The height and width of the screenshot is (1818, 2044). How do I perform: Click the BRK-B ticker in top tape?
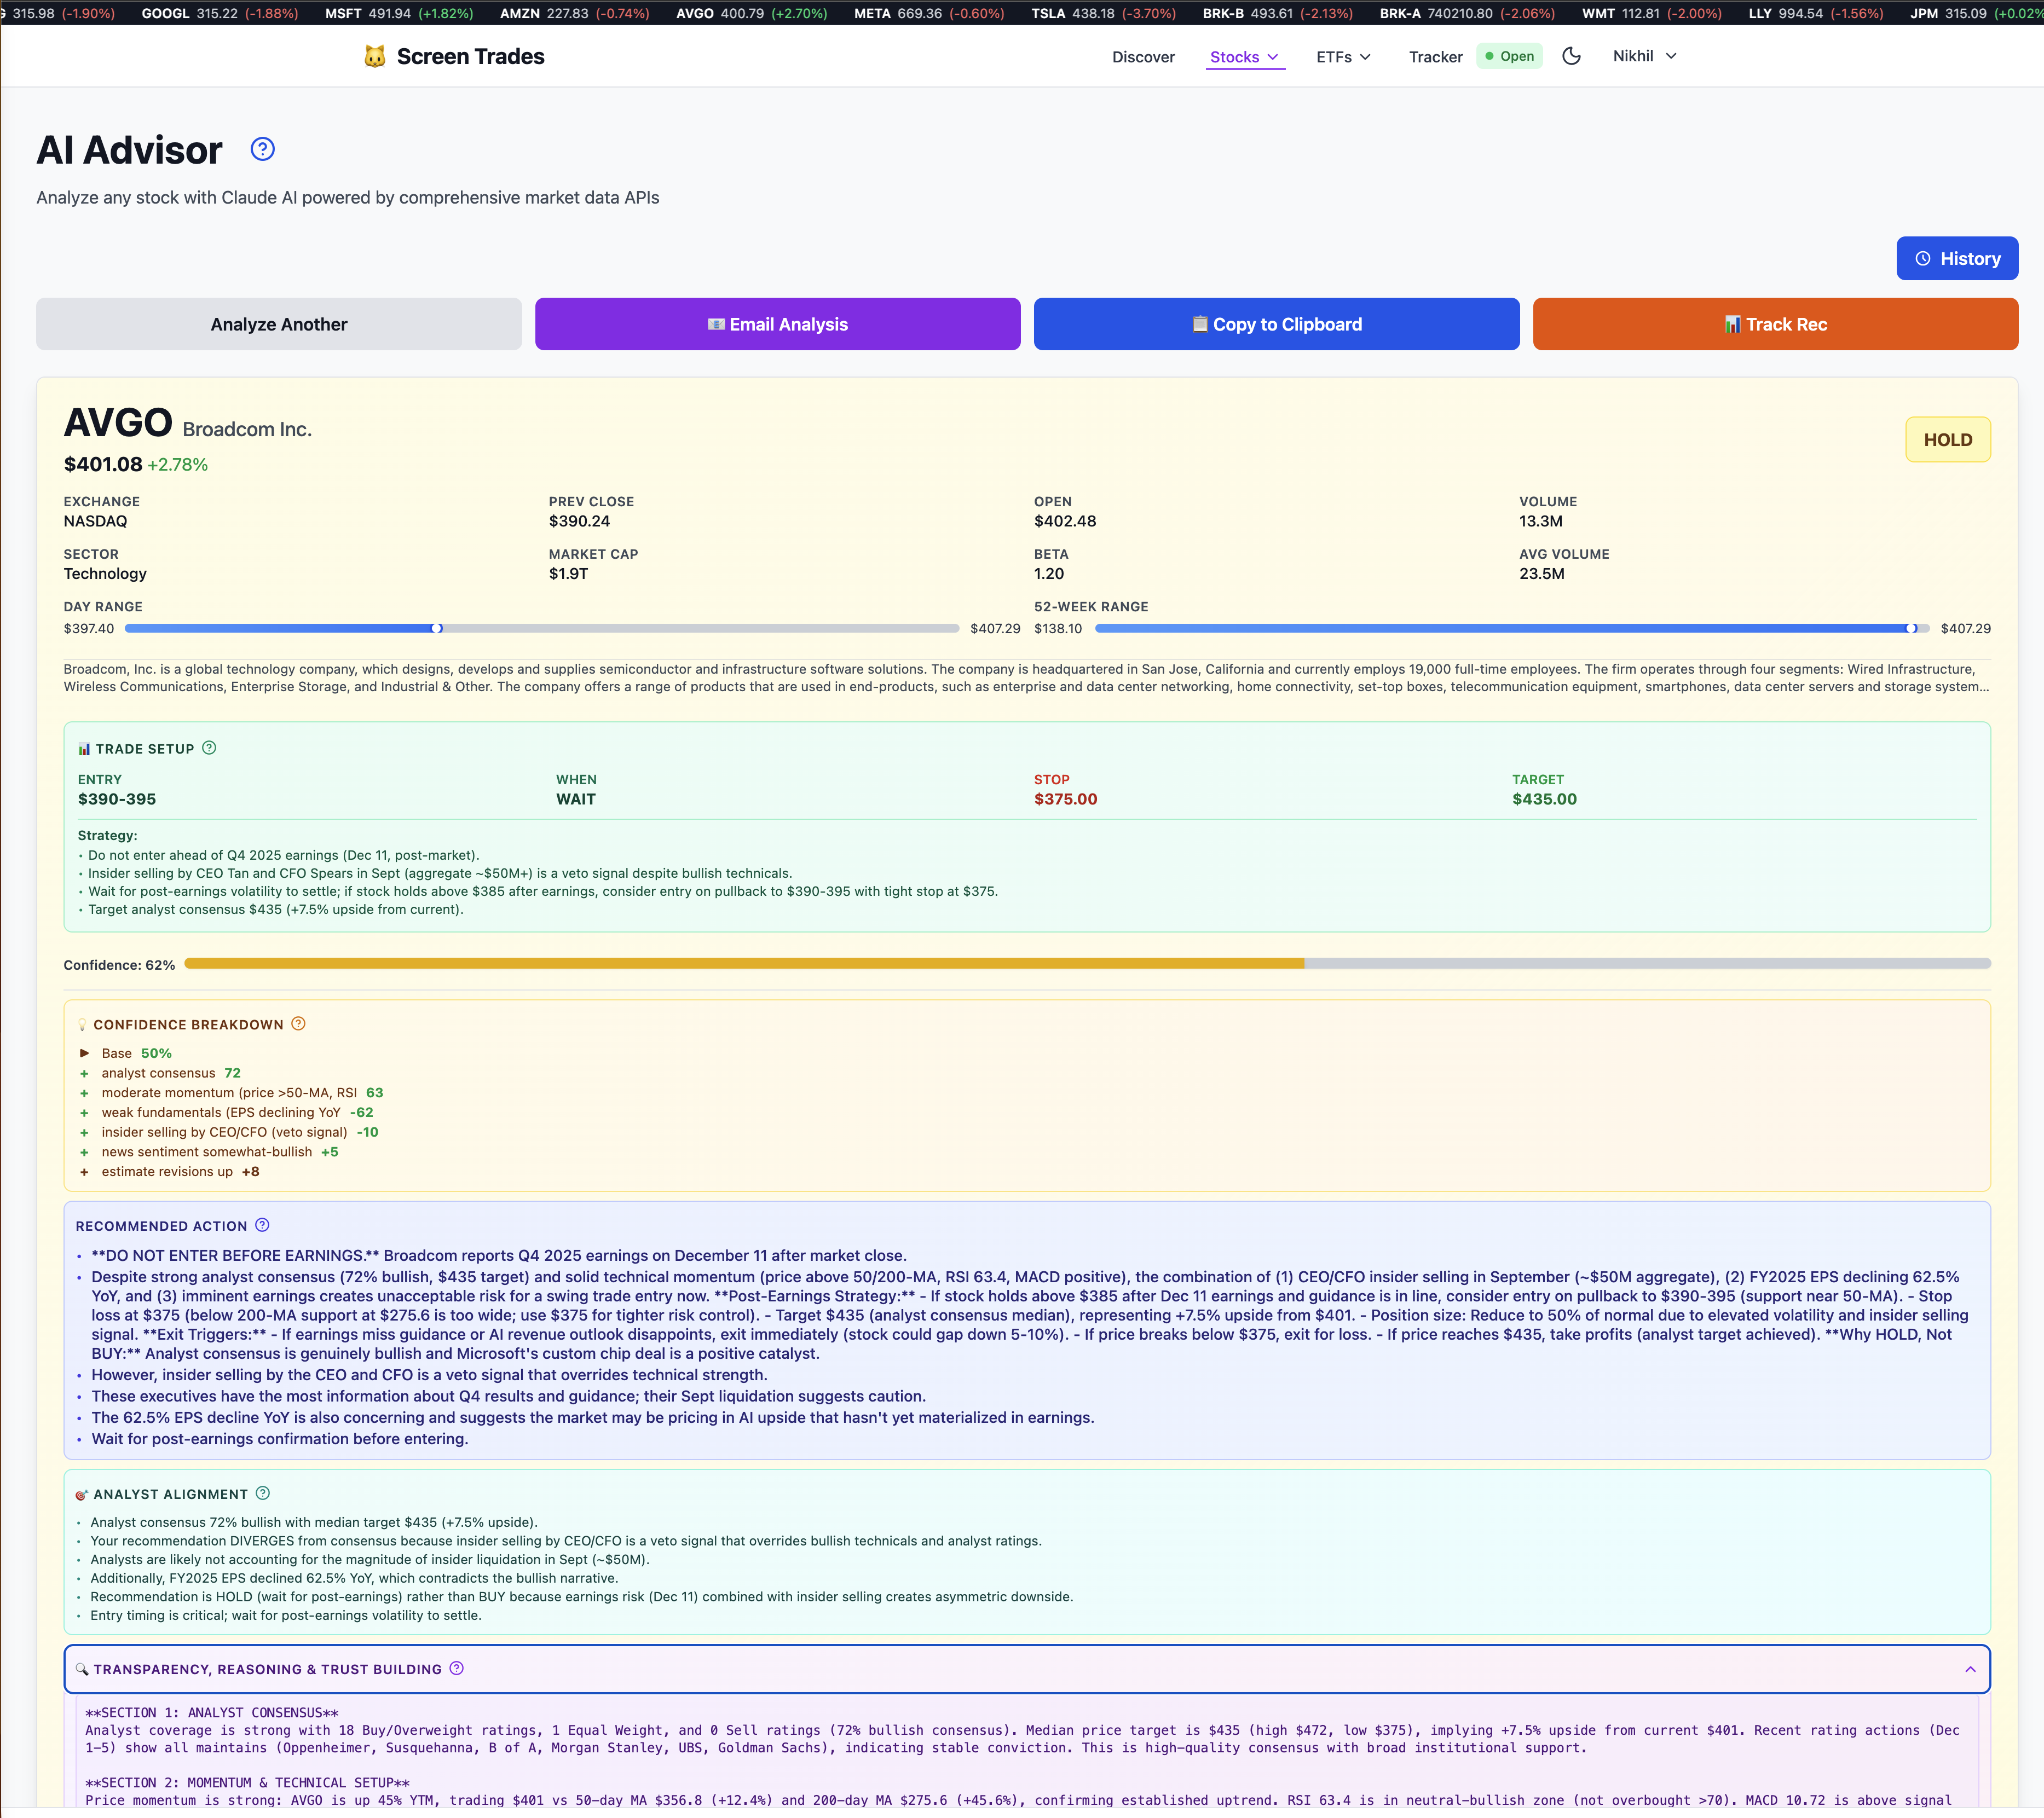coord(1277,13)
